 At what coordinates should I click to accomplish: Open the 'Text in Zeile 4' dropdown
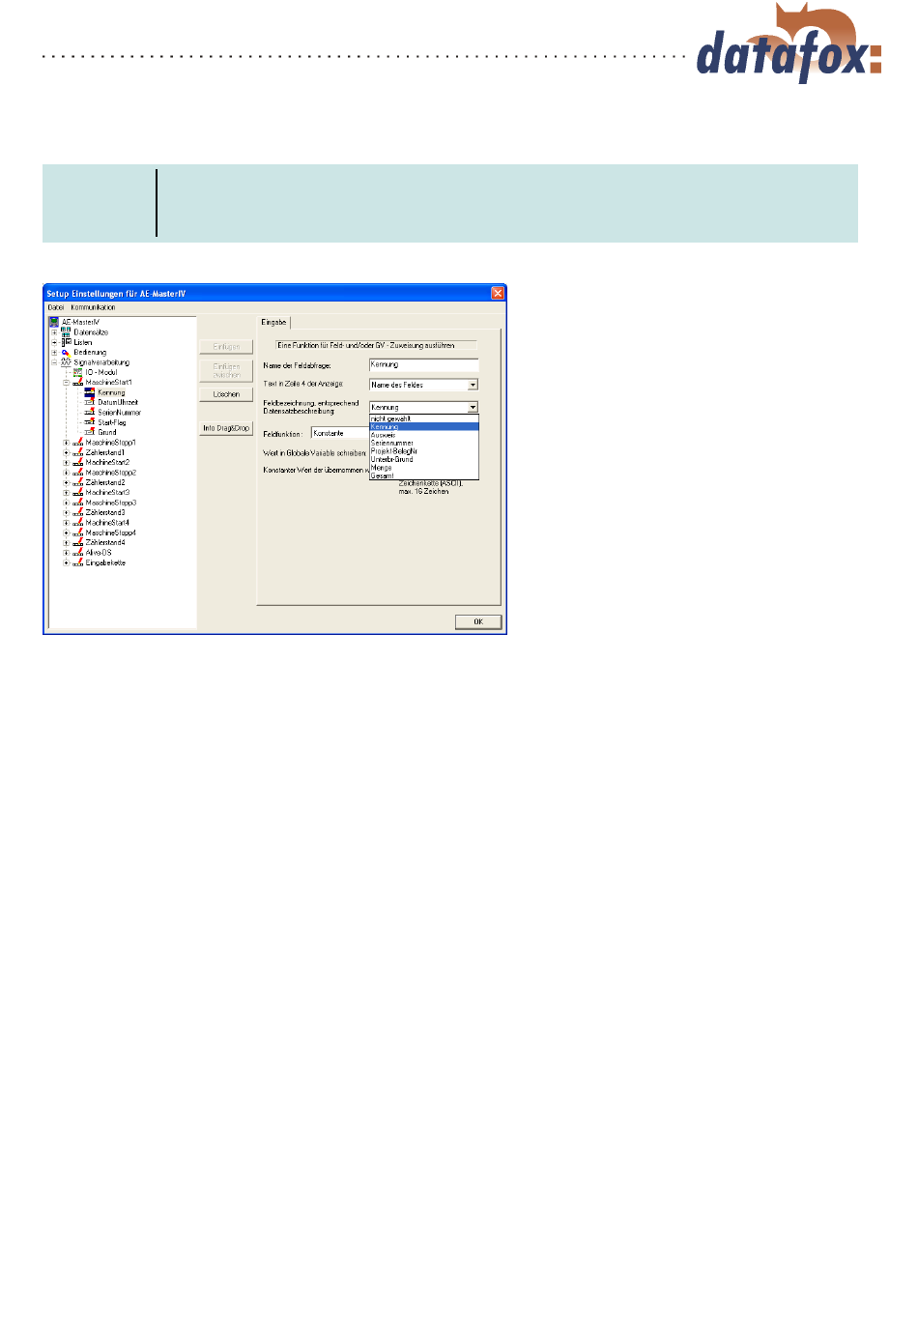pos(473,385)
